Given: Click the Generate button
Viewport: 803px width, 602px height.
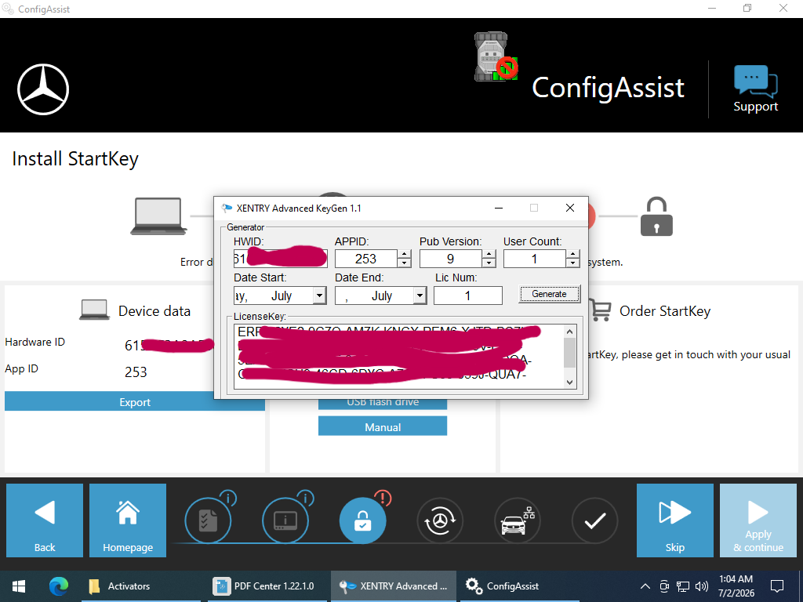Looking at the screenshot, I should 549,294.
